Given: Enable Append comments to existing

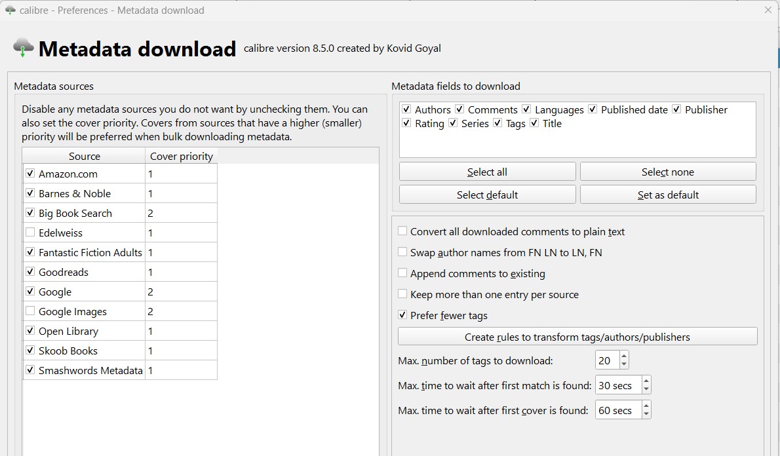Looking at the screenshot, I should tap(402, 273).
